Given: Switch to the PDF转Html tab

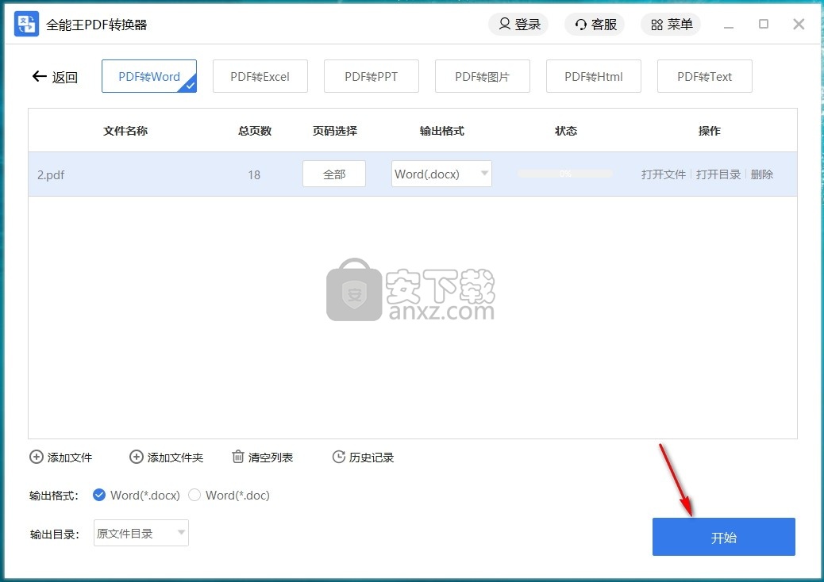Looking at the screenshot, I should [x=594, y=77].
